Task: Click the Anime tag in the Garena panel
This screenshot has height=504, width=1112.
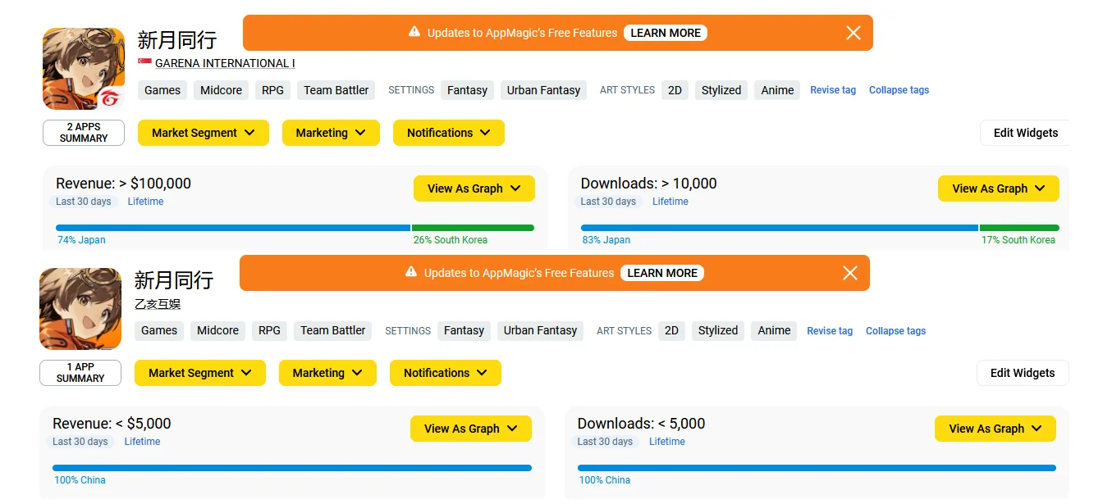Action: 777,90
